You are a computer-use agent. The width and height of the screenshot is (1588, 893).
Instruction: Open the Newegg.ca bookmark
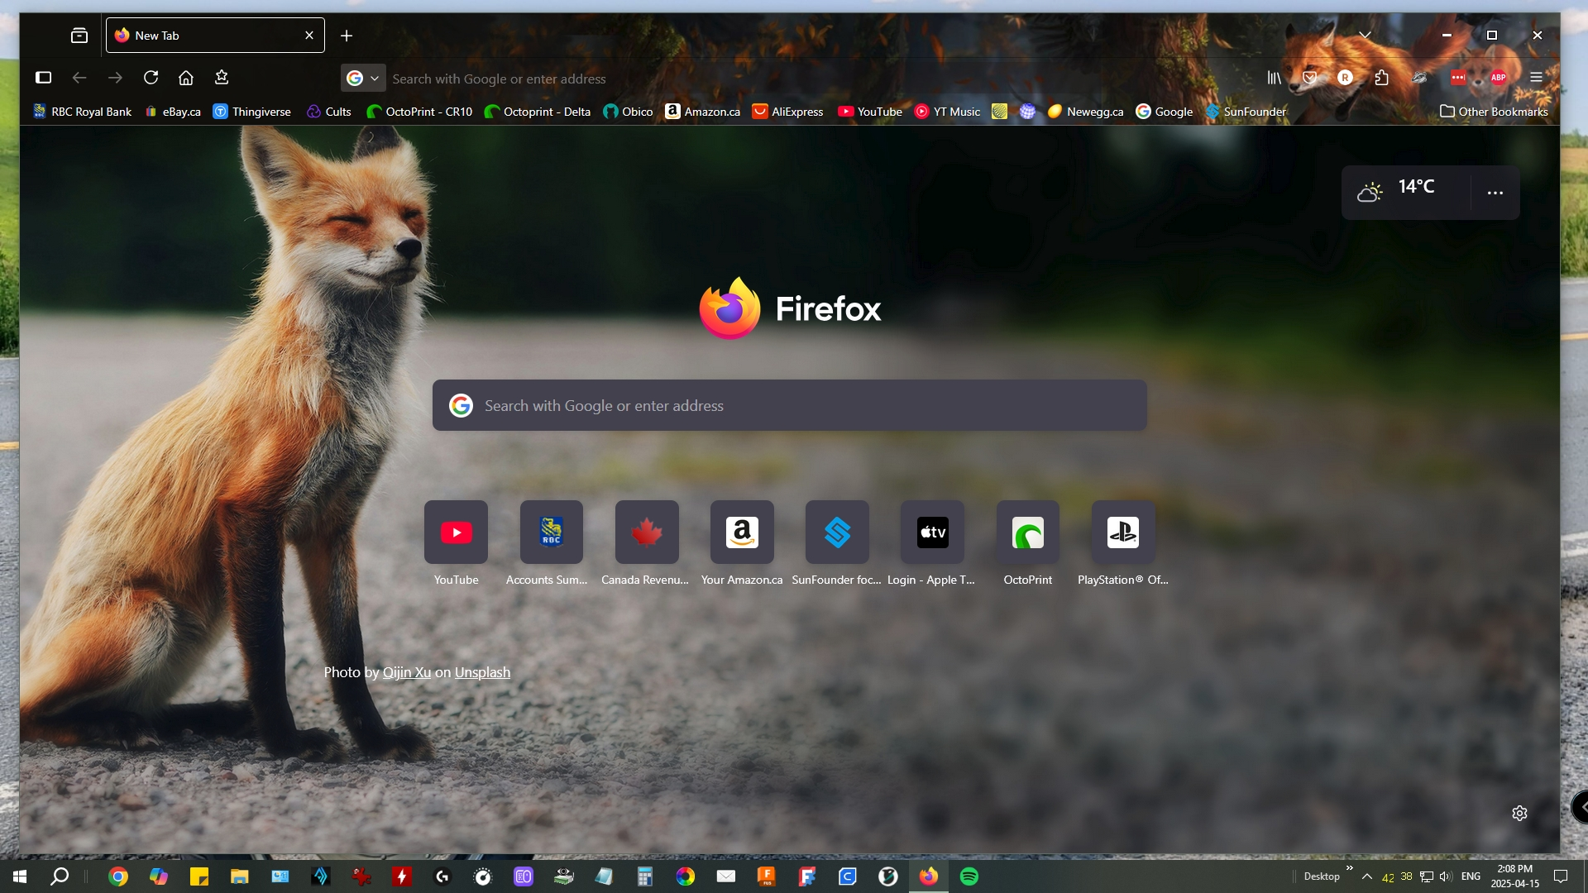click(x=1085, y=112)
